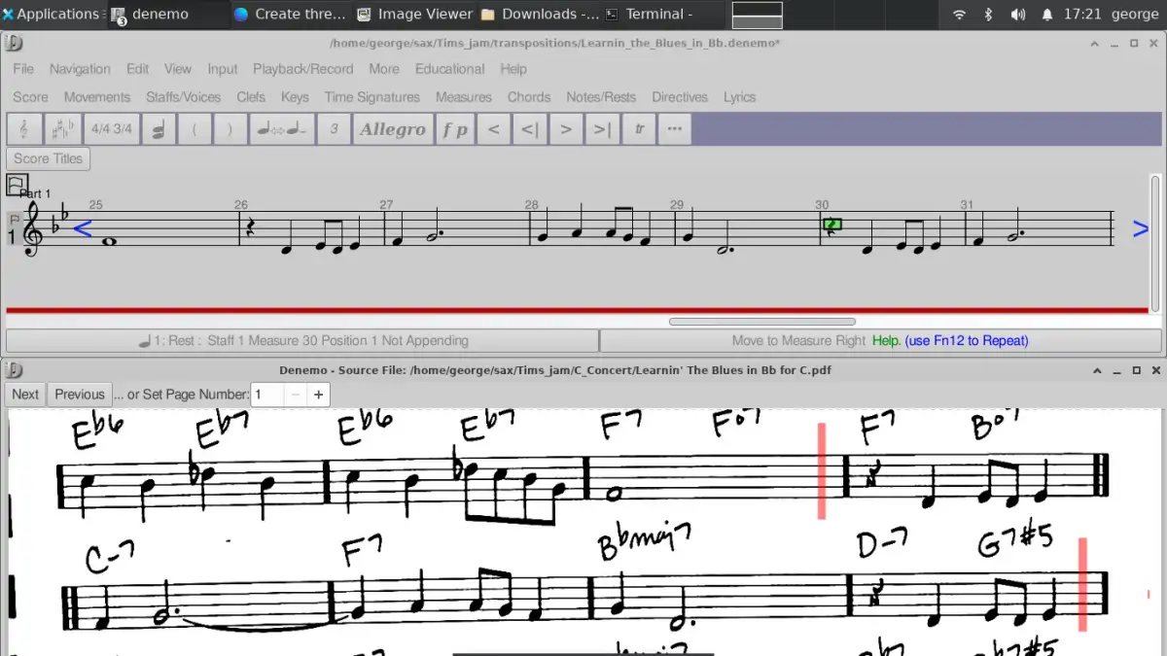Click the triplet 3 toolbar button
Image resolution: width=1167 pixels, height=656 pixels.
click(x=334, y=129)
